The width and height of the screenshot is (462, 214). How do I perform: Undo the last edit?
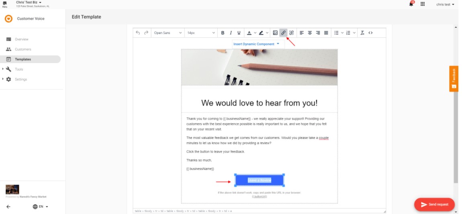pyautogui.click(x=138, y=33)
